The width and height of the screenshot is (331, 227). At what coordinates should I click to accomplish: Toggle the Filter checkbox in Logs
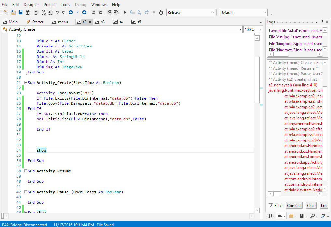[x=271, y=206]
